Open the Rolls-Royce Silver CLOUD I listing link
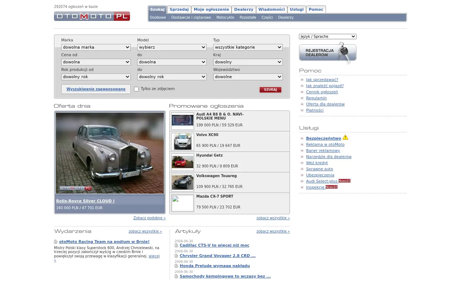 (x=85, y=201)
